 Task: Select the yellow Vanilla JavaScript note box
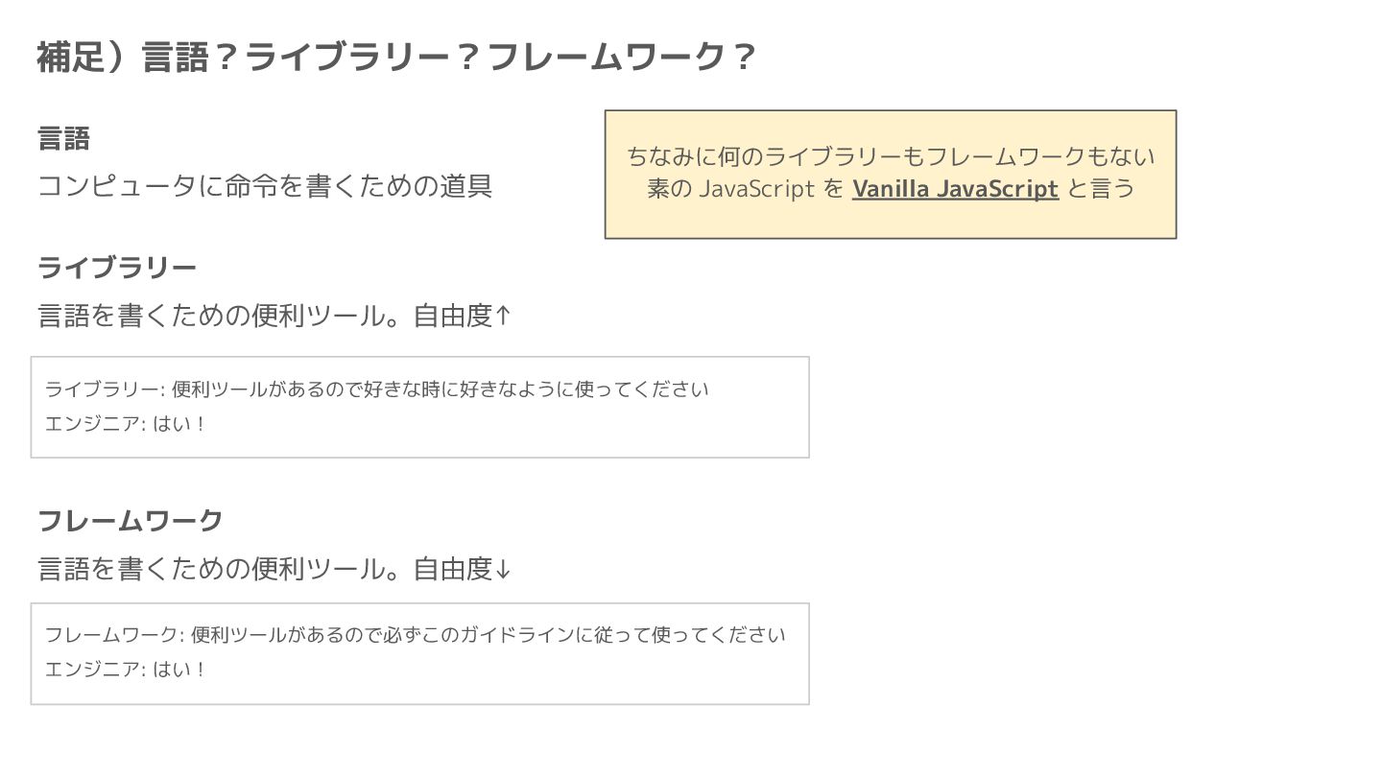click(x=891, y=175)
